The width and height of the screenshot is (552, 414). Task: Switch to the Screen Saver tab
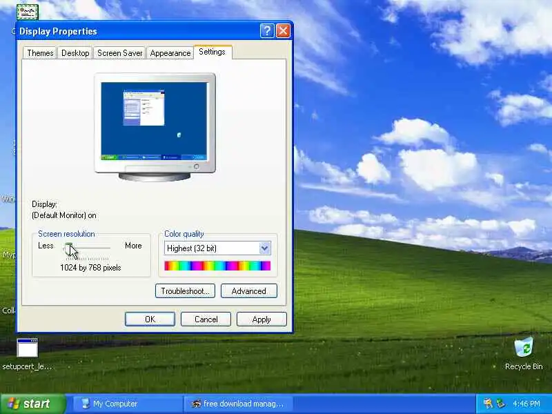coord(119,53)
